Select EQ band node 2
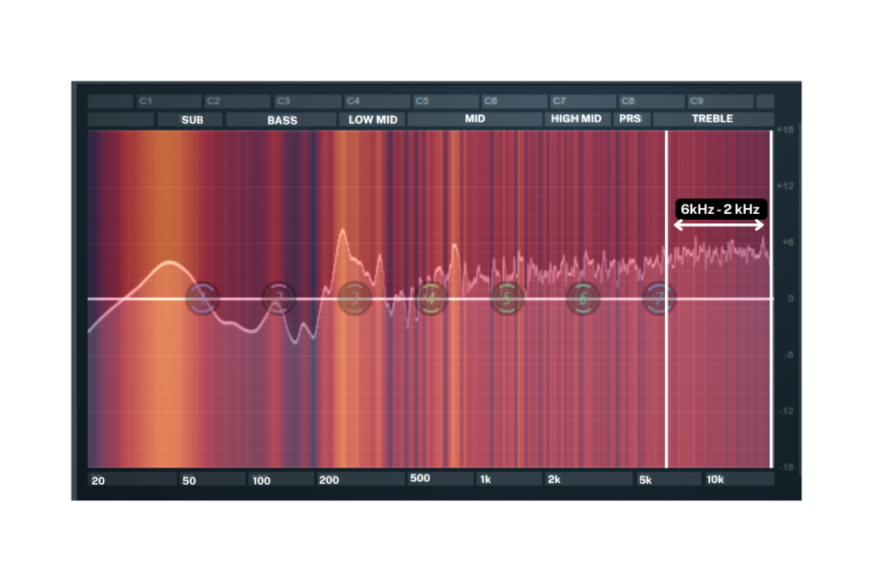 tap(278, 298)
